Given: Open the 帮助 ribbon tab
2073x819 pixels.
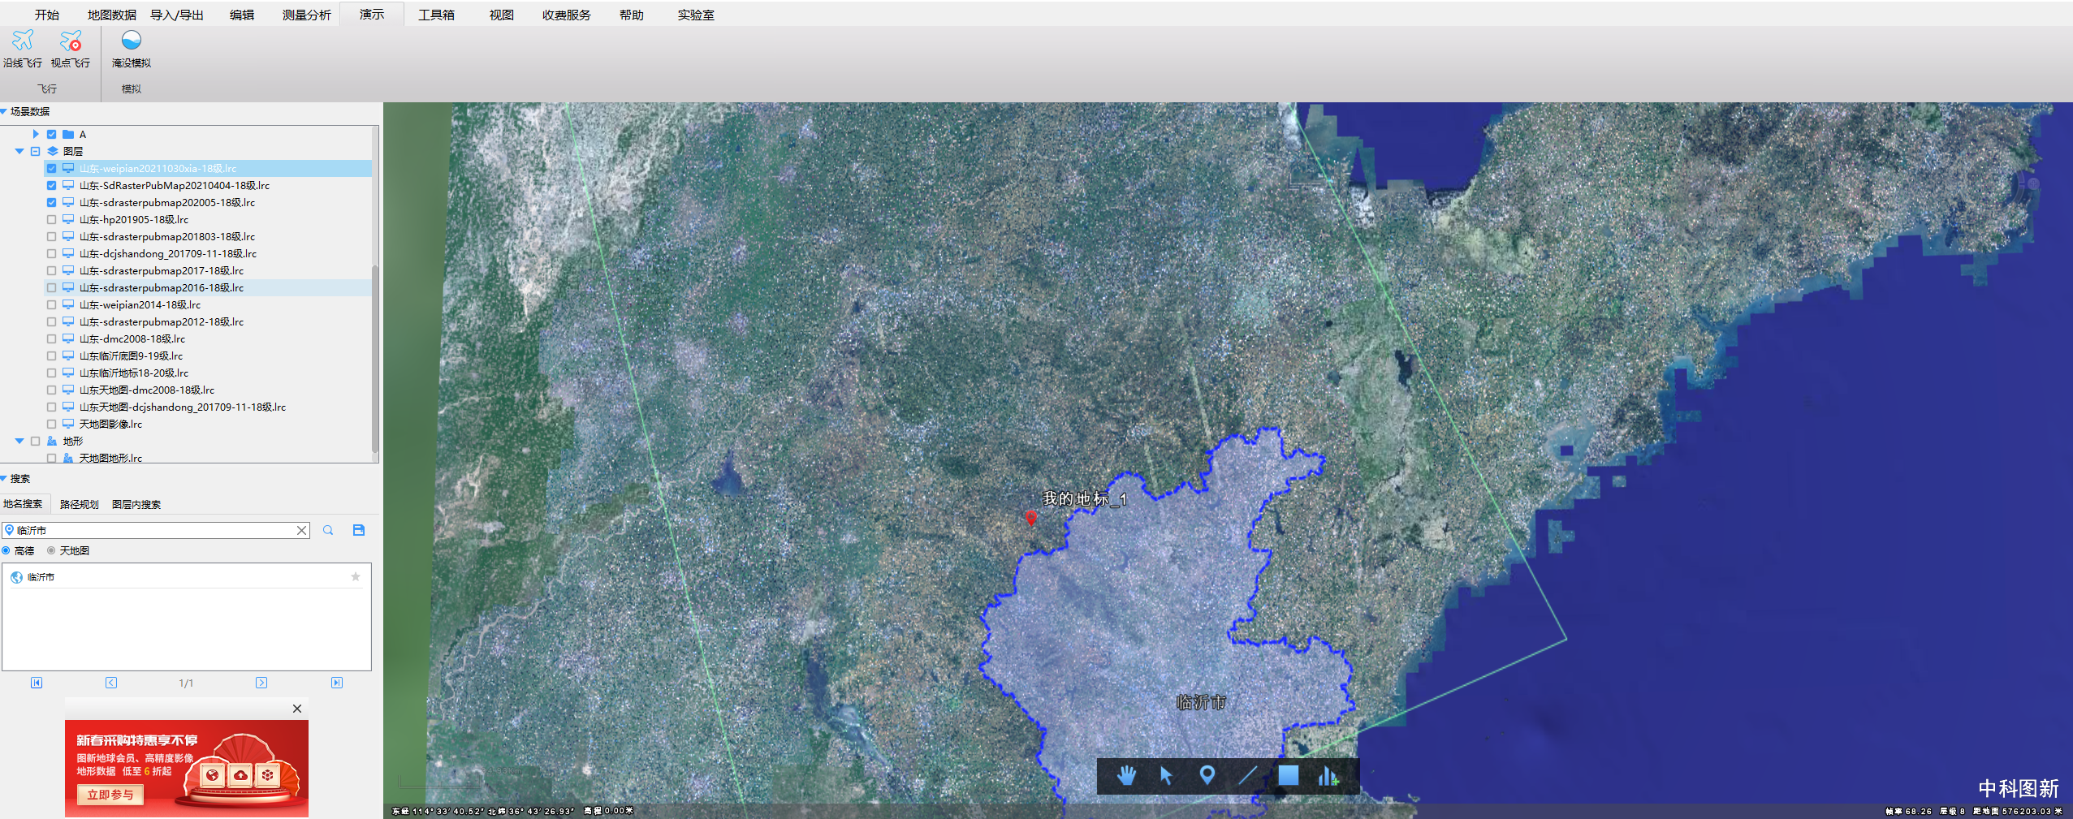Looking at the screenshot, I should (x=632, y=15).
